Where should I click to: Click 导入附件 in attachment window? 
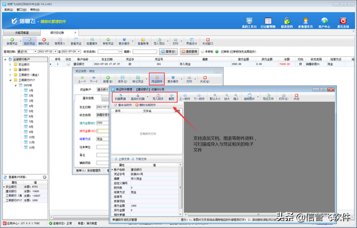(158, 97)
